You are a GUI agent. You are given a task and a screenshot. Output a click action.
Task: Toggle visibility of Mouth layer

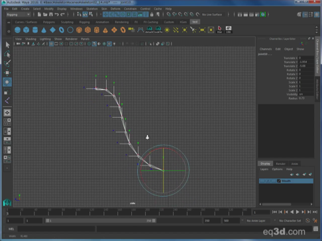[262, 181]
